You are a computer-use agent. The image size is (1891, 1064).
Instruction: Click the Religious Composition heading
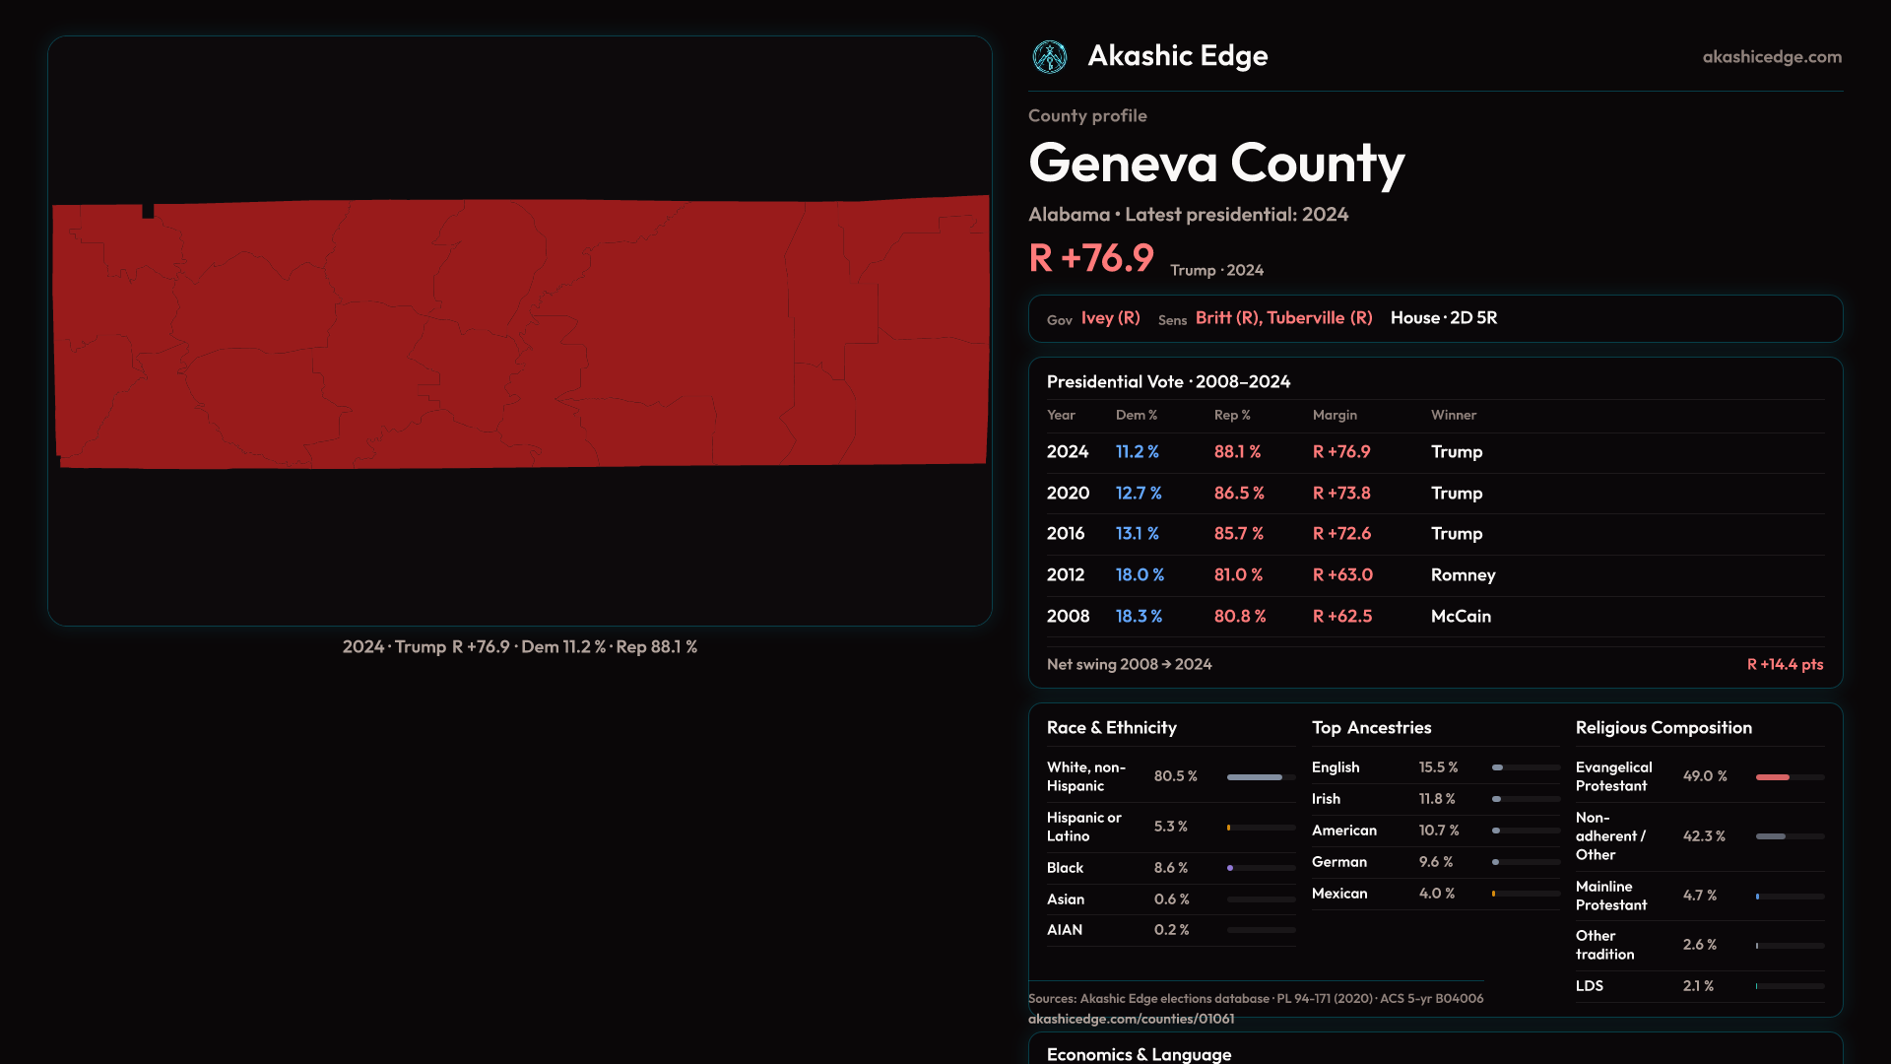(1663, 728)
